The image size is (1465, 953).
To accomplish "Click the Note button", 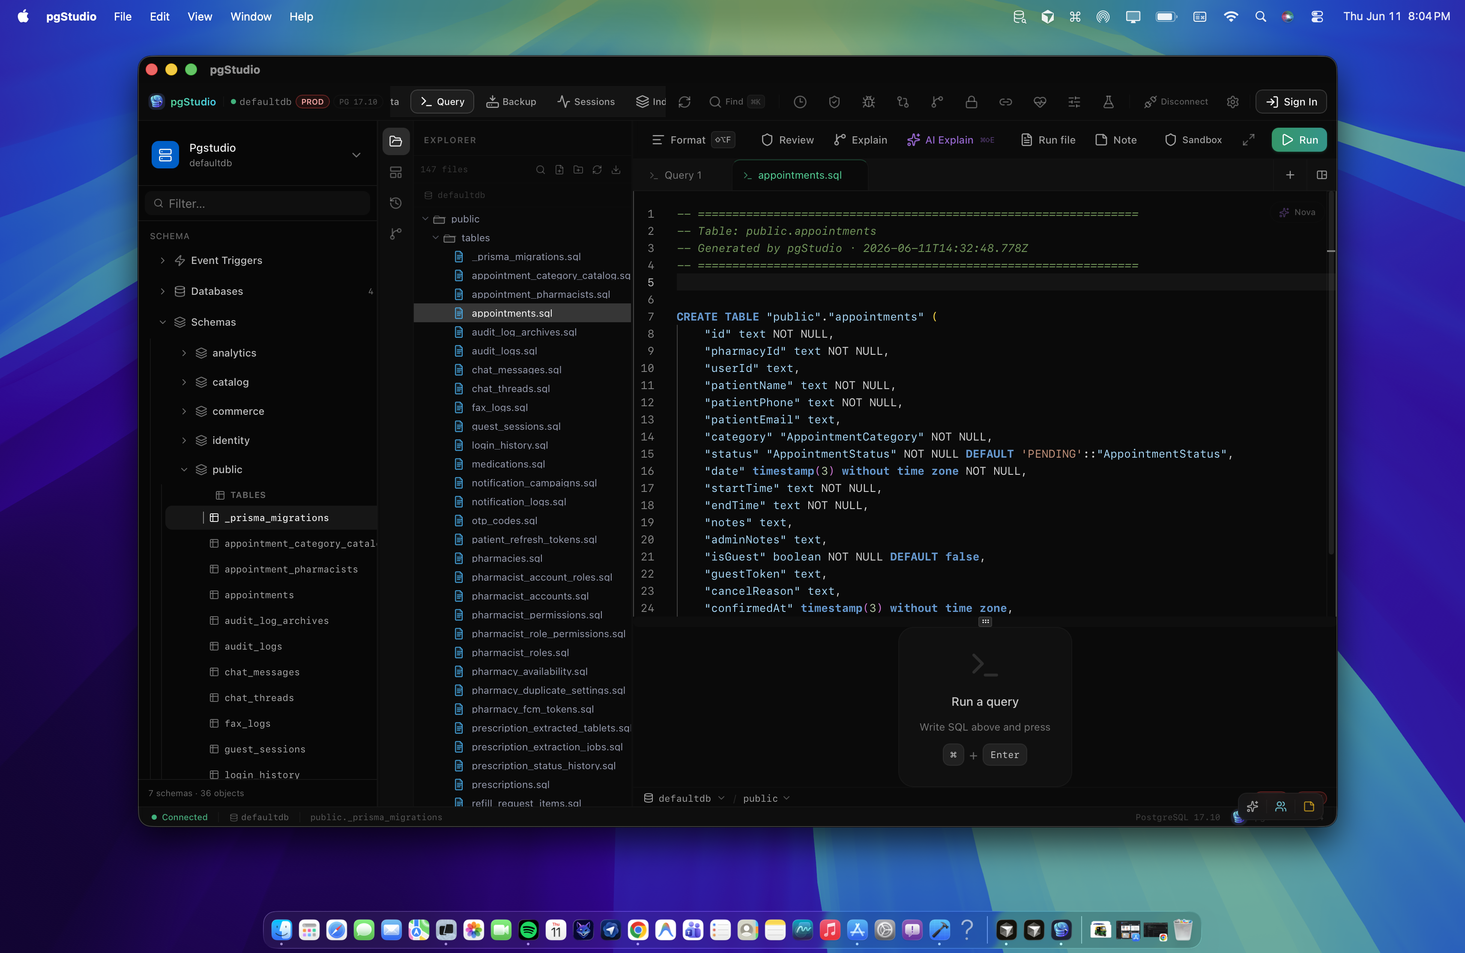I will pos(1116,140).
